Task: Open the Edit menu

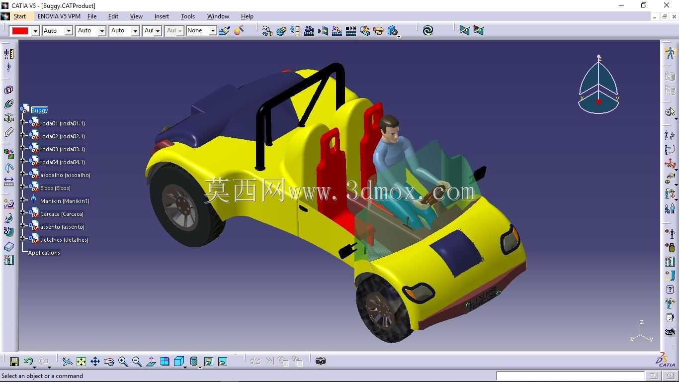Action: pyautogui.click(x=113, y=16)
